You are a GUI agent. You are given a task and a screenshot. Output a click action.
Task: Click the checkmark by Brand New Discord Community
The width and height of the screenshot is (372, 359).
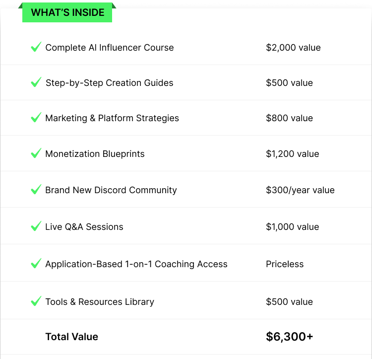[x=36, y=189]
